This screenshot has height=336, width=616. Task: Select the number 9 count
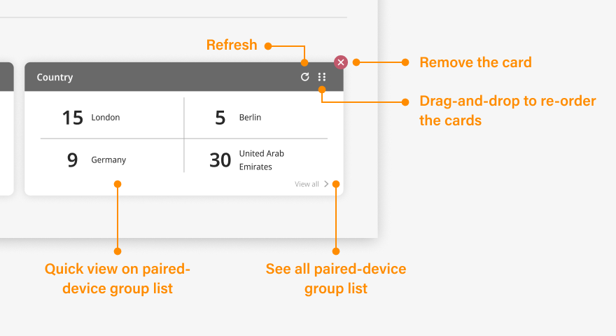pyautogui.click(x=72, y=160)
